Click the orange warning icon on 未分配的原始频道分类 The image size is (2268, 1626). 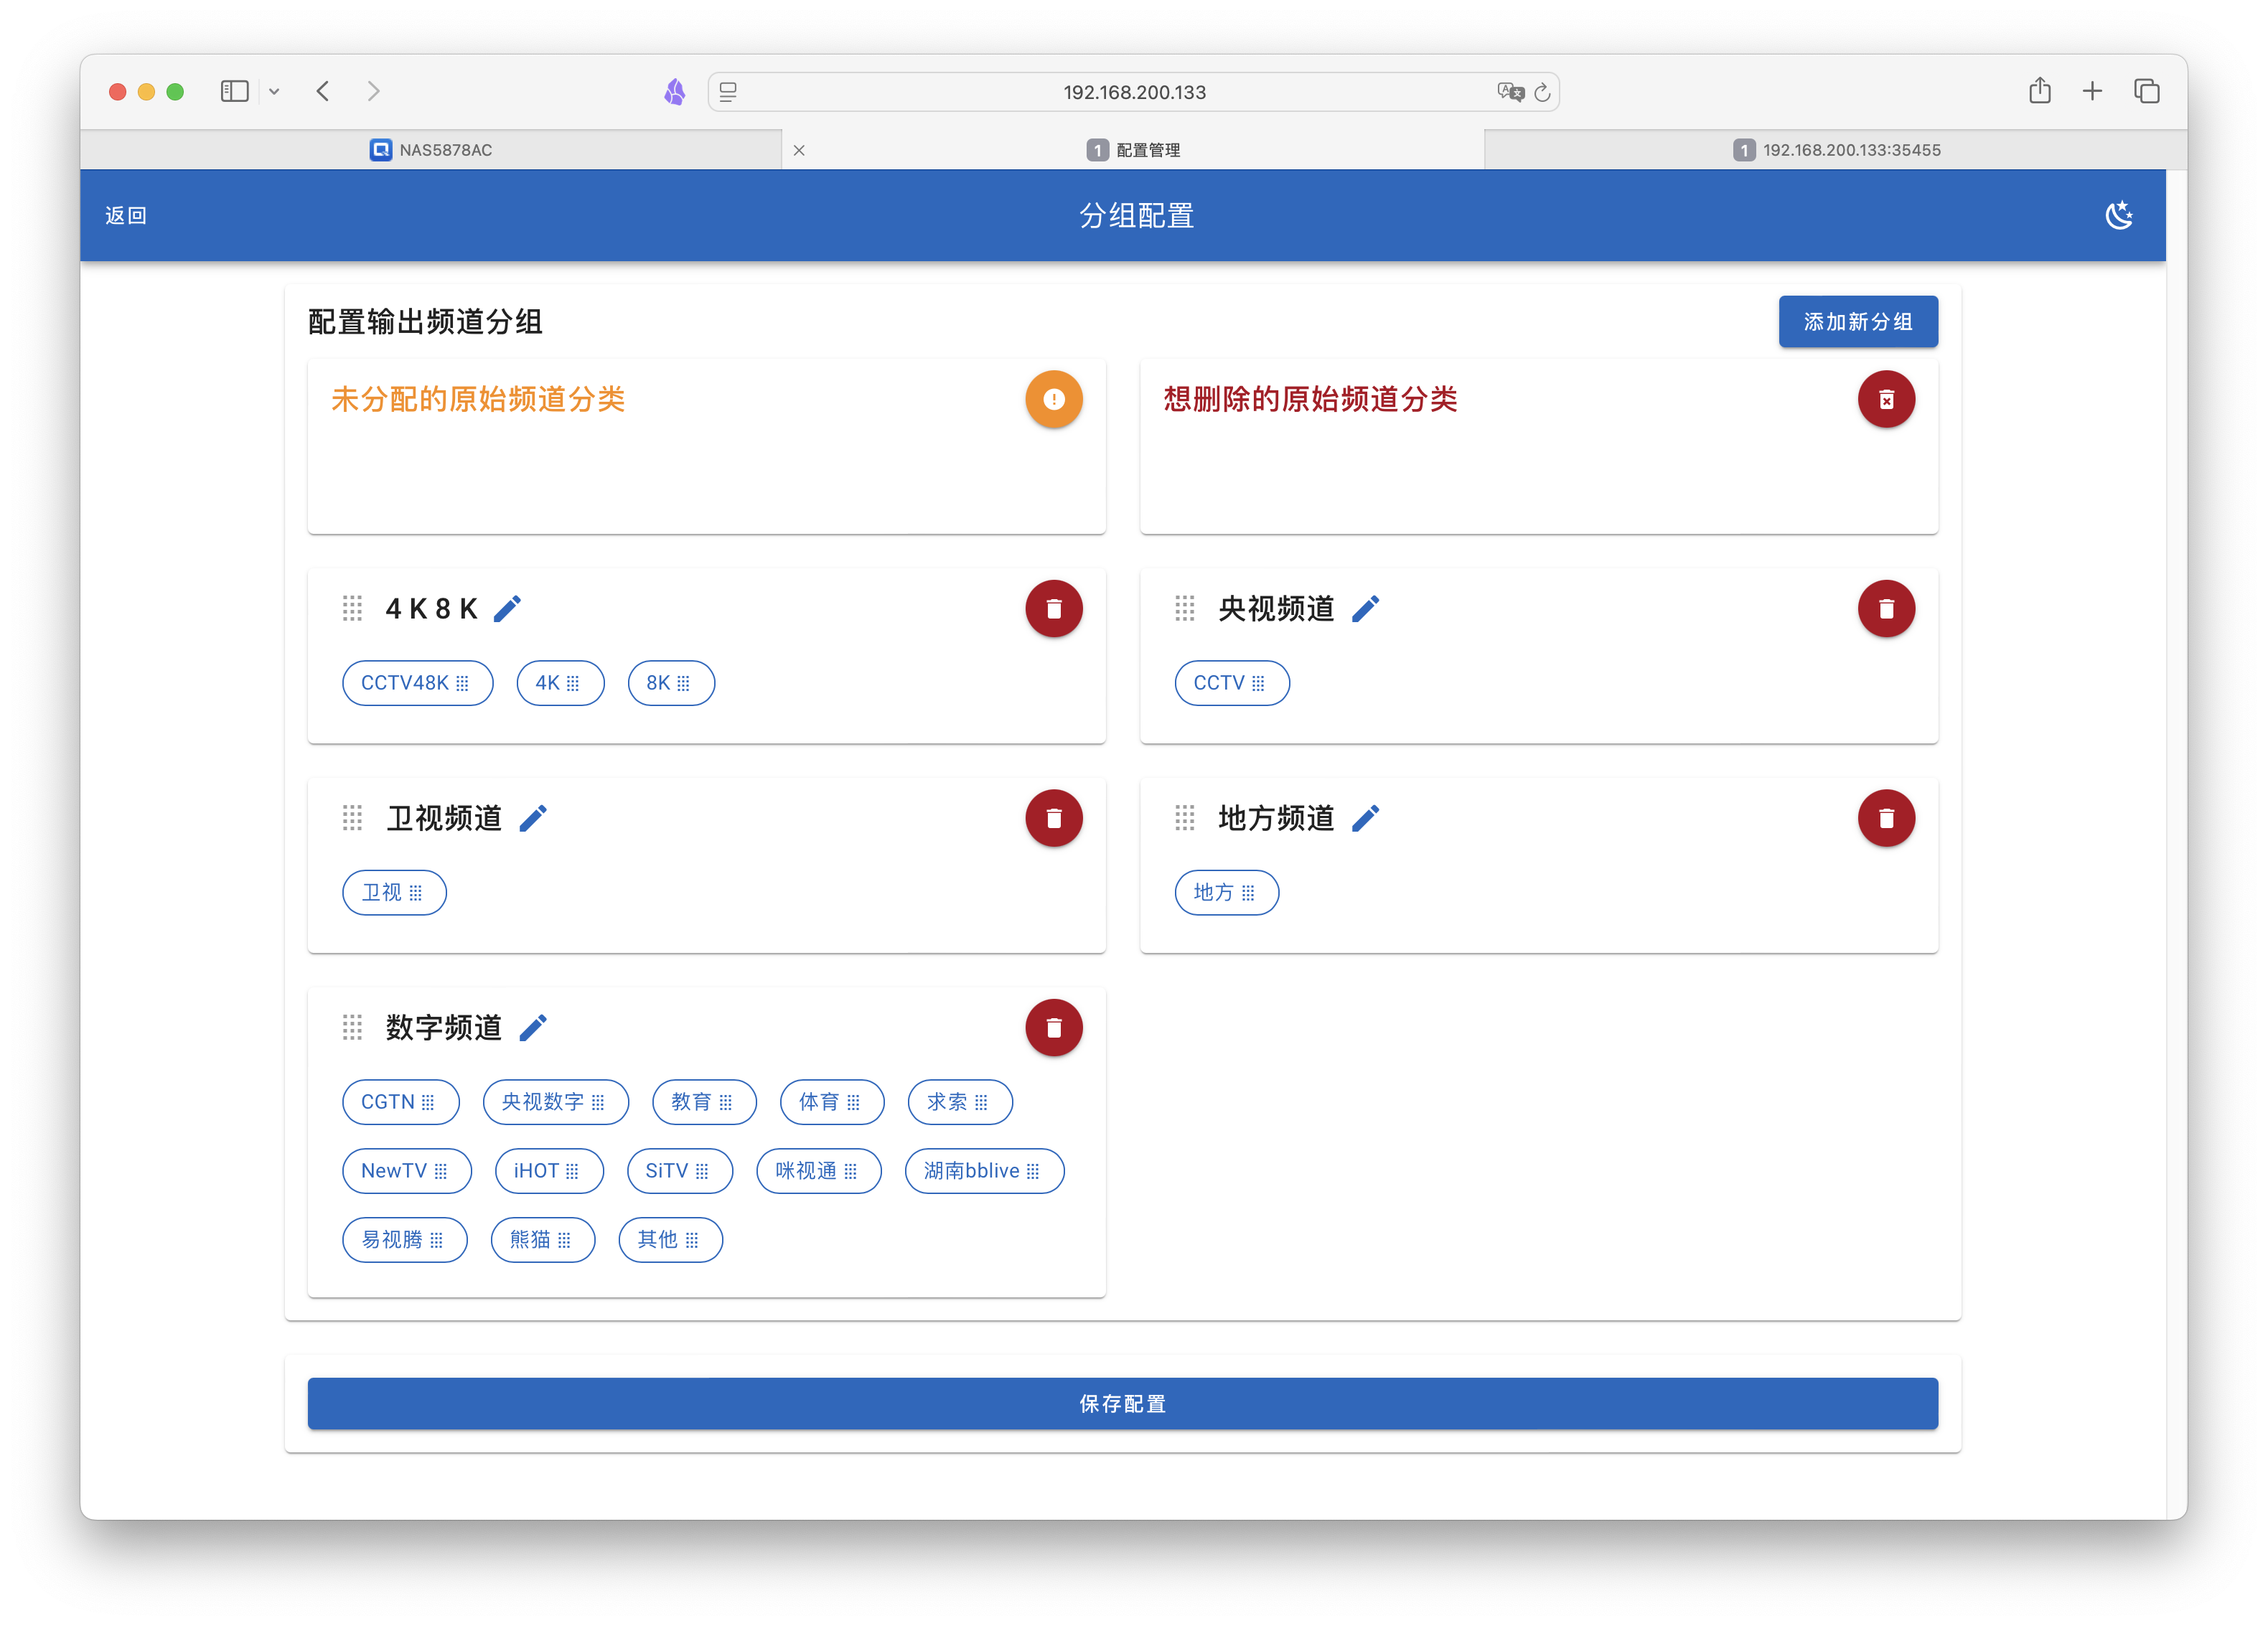pyautogui.click(x=1054, y=399)
